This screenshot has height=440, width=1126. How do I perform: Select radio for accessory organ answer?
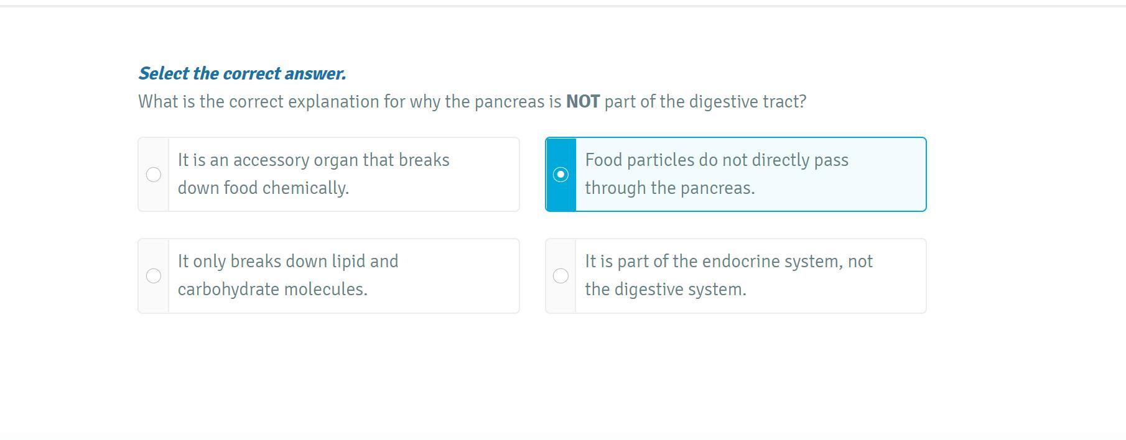pyautogui.click(x=154, y=175)
